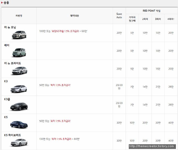
Task: Click the Save Auto column header
Action: [x=119, y=16]
